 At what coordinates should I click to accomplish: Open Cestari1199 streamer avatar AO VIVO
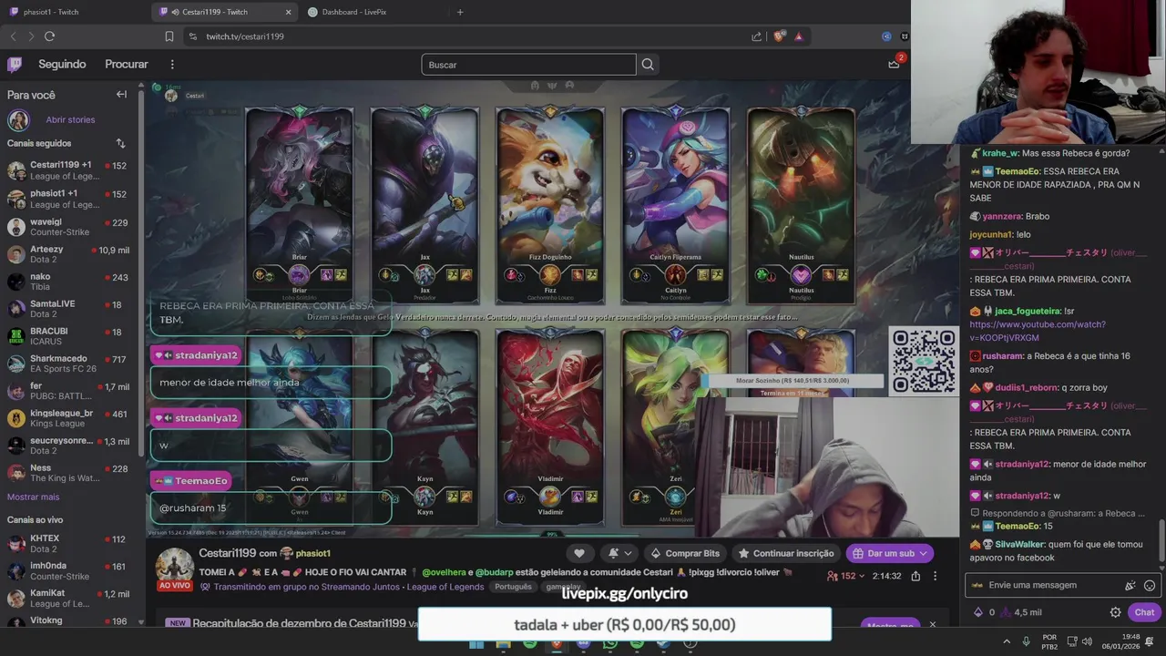(174, 569)
